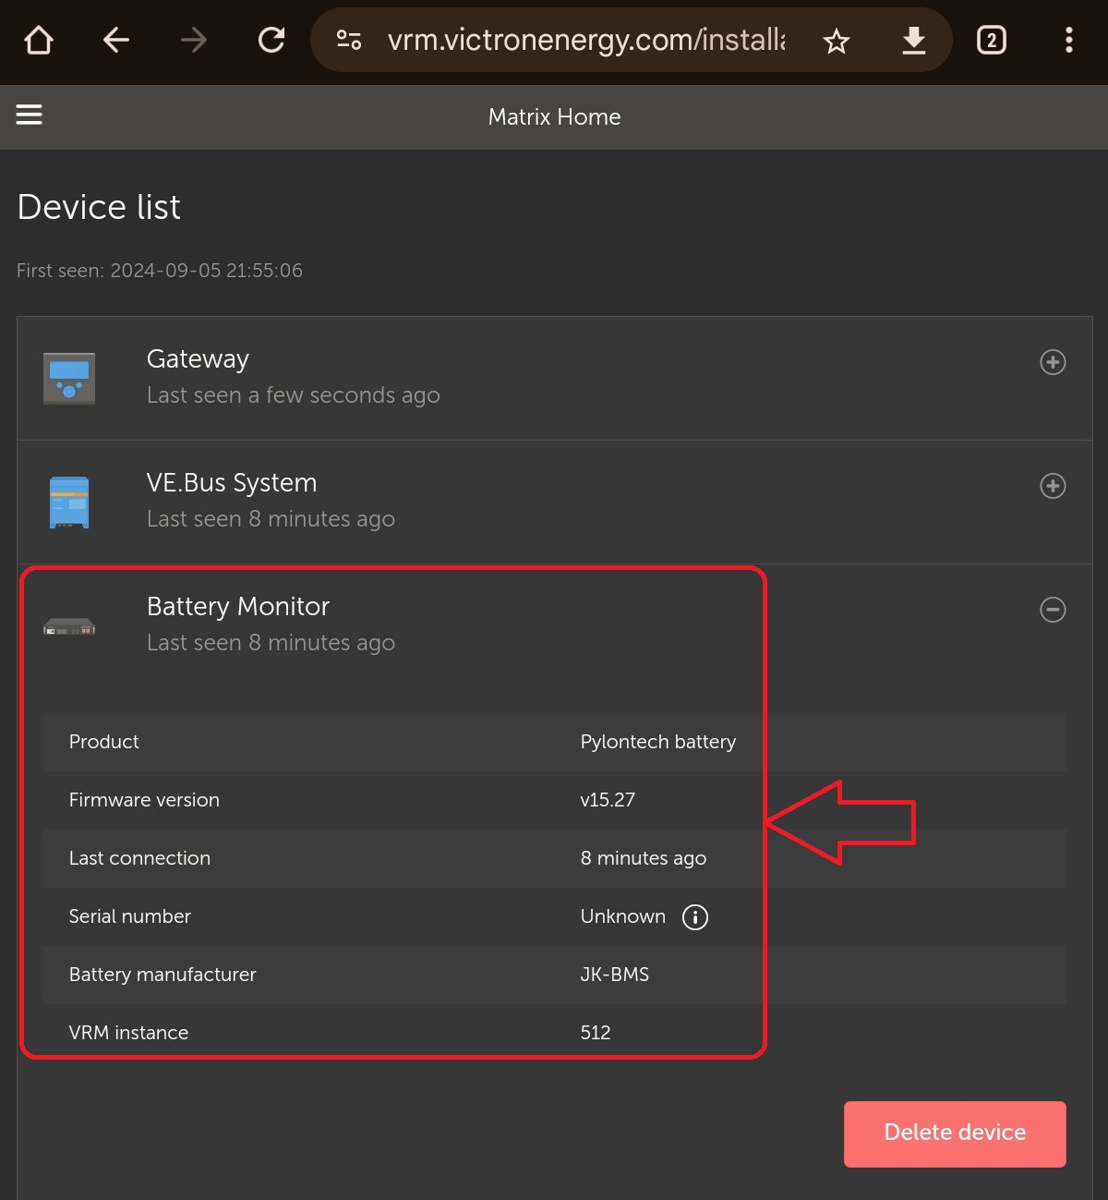This screenshot has height=1200, width=1108.
Task: Click the Delete device button
Action: pyautogui.click(x=955, y=1133)
